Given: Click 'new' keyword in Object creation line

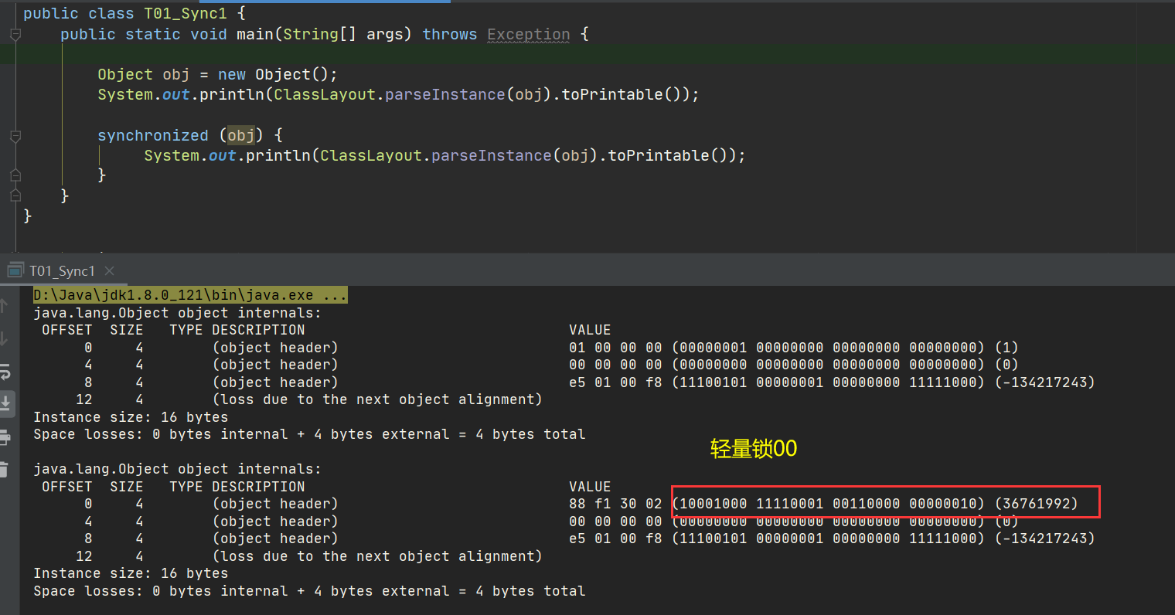Looking at the screenshot, I should [232, 75].
